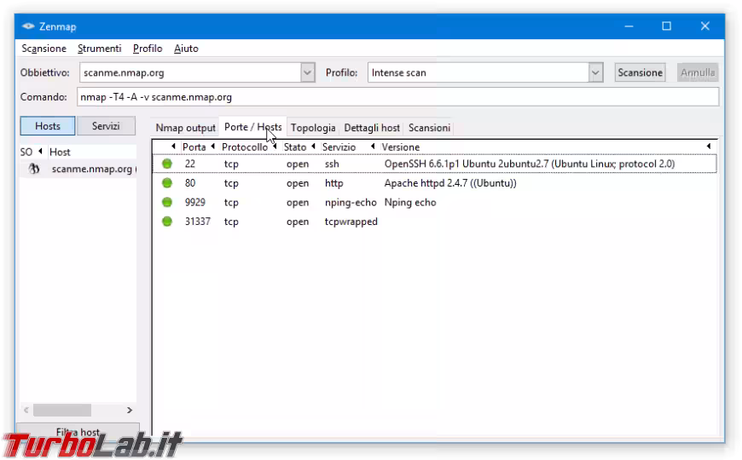Click green open status dot for port 80
This screenshot has width=742, height=460.
coord(167,183)
